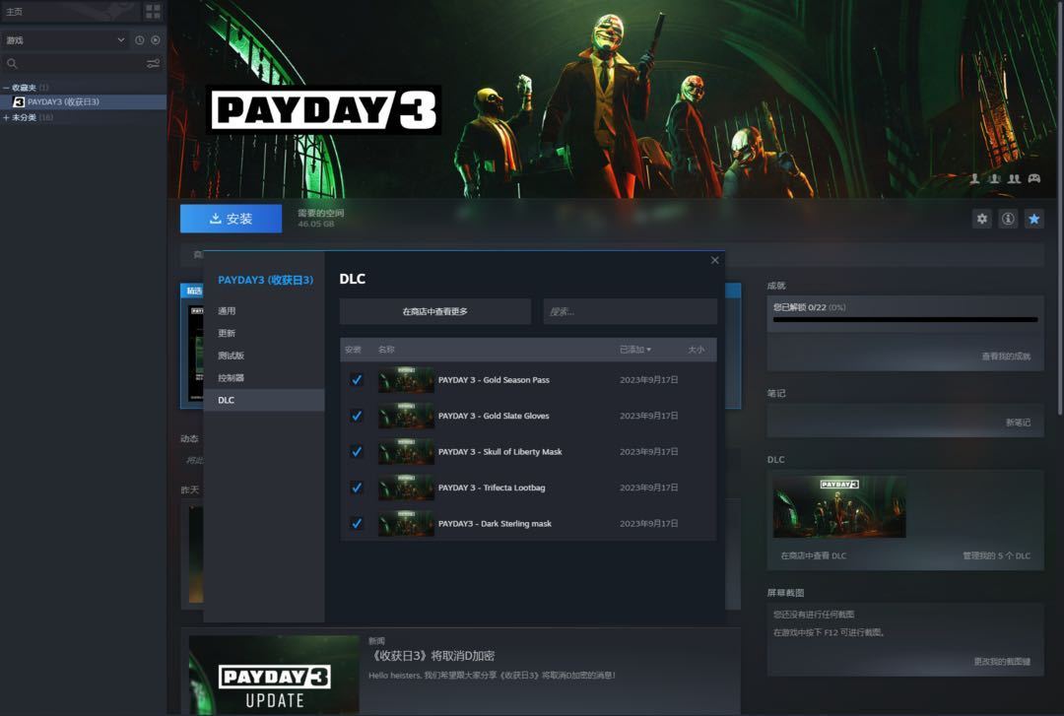Screen dimensions: 1064x716
Task: Close the DLC properties dialog
Action: (x=714, y=260)
